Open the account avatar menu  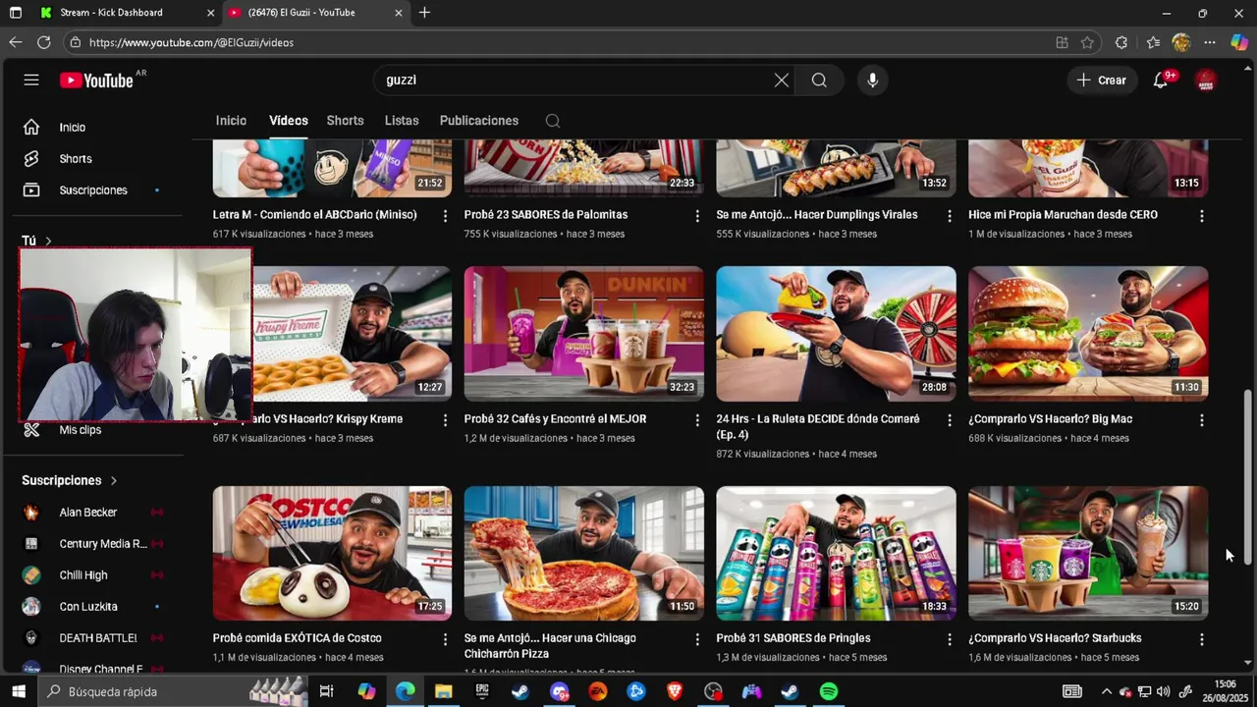point(1206,81)
